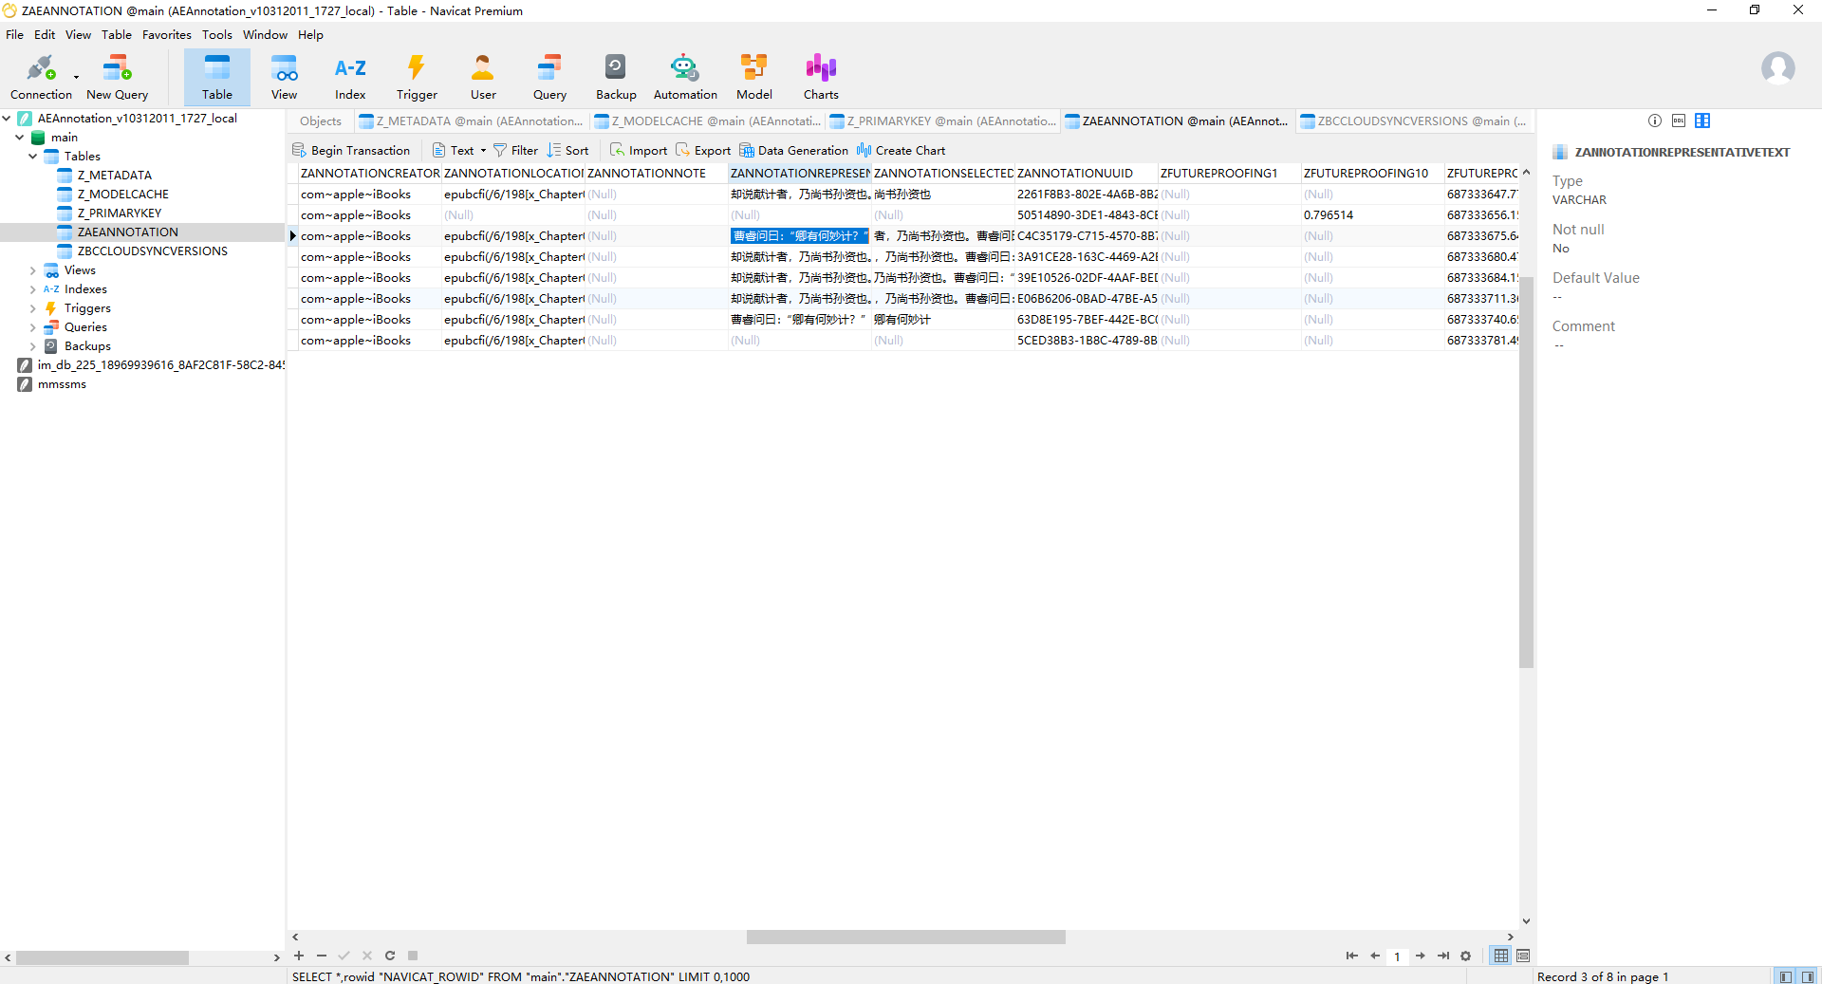Expand the Views tree node

(33, 270)
